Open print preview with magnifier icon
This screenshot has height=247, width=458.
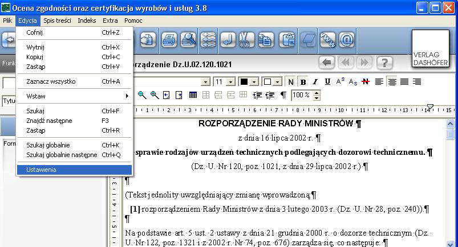pos(188,39)
